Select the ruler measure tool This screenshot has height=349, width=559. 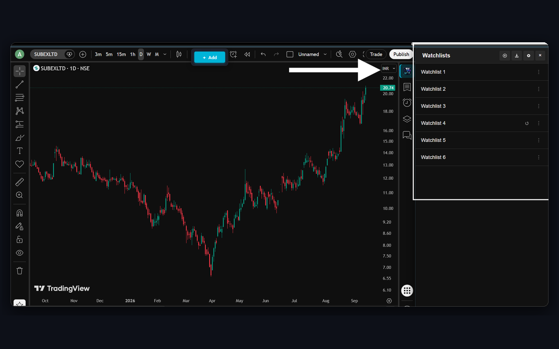click(x=20, y=182)
